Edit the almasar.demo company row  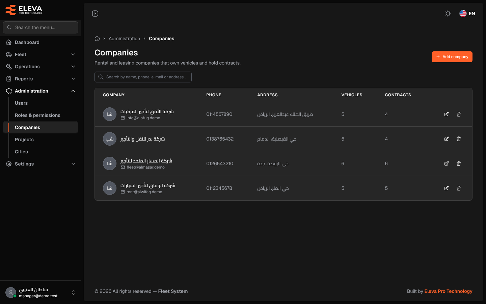coord(447,163)
